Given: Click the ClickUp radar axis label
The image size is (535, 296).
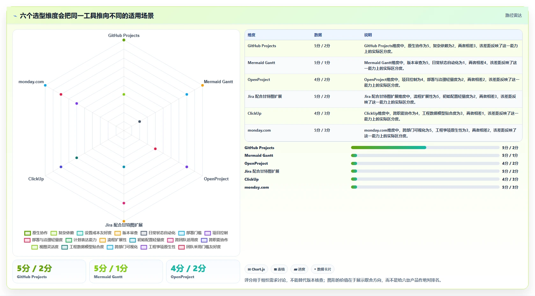Looking at the screenshot, I should [36, 179].
